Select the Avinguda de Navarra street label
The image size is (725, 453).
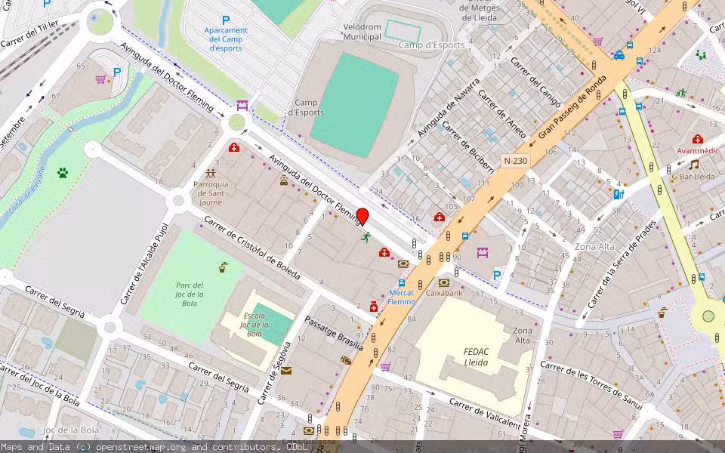[x=448, y=108]
